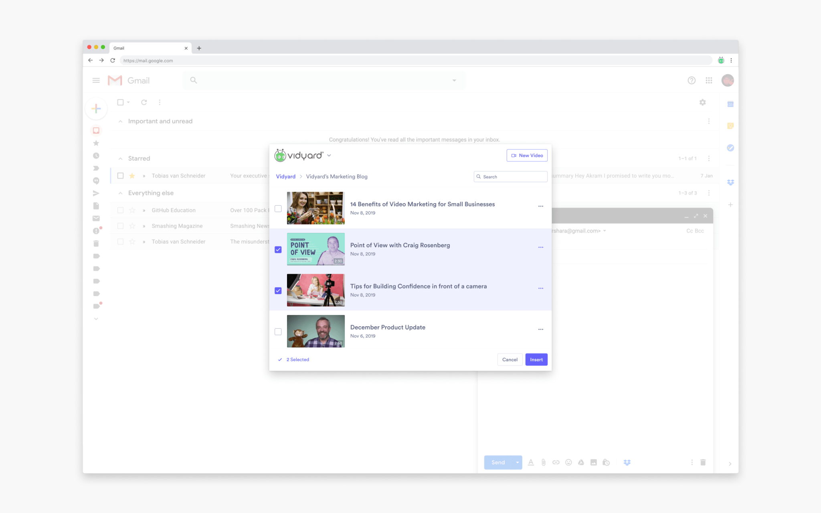Click the Google account avatar
Viewport: 821px width, 513px height.
click(728, 81)
